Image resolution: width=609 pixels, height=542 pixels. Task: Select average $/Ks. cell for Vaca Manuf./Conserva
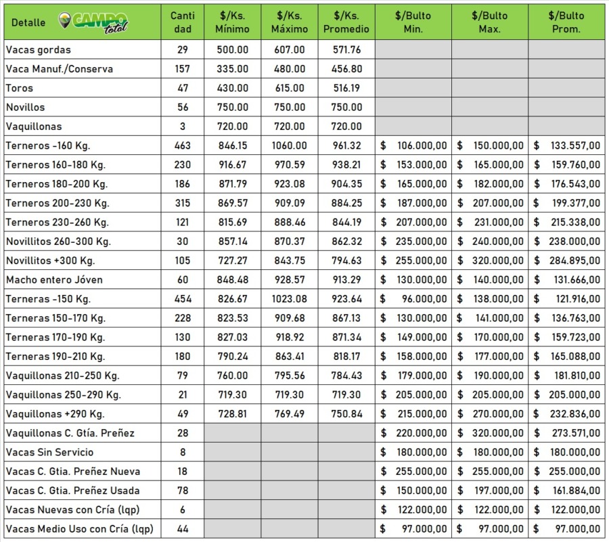point(346,69)
